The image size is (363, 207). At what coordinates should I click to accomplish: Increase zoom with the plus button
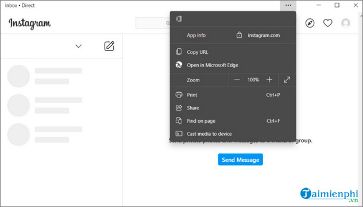269,80
